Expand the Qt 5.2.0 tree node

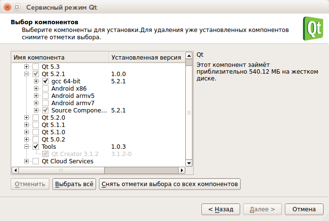pos(26,117)
